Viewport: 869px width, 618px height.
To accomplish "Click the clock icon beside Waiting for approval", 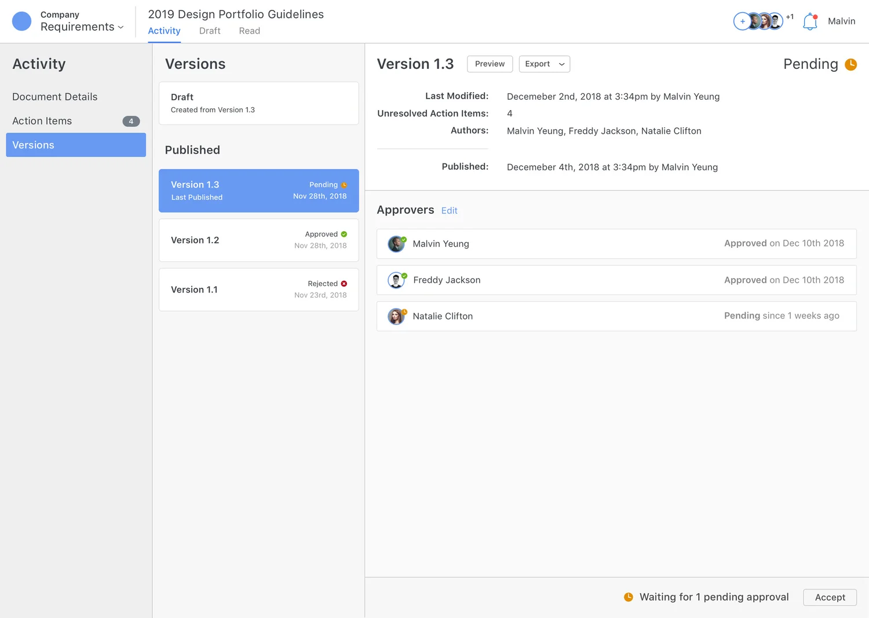I will pos(629,597).
